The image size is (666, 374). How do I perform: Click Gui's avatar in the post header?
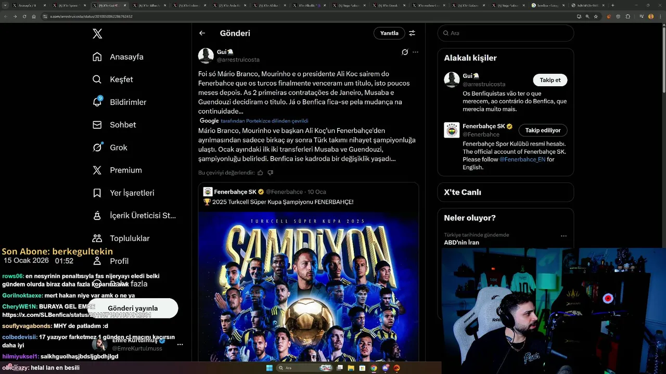[206, 56]
